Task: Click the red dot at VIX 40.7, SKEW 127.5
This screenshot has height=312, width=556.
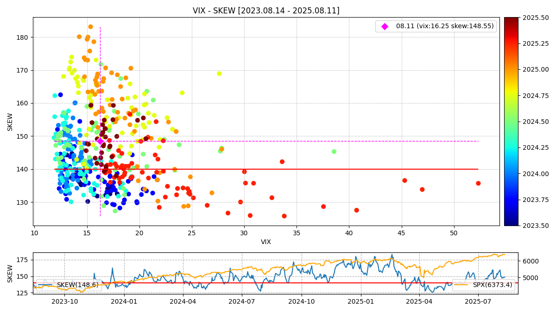Action: point(356,210)
